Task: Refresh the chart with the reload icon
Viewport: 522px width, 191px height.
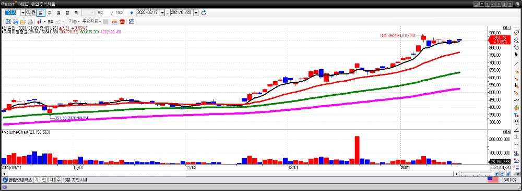Action: pos(204,12)
